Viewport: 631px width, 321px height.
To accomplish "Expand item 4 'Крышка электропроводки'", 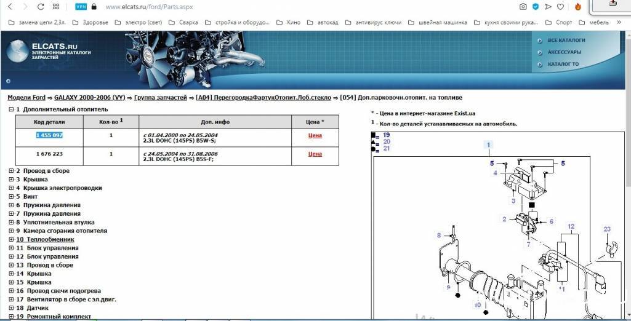I will [x=10, y=188].
